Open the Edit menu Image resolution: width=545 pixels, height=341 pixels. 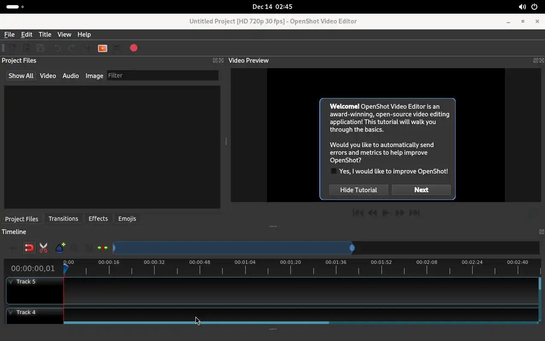click(27, 35)
